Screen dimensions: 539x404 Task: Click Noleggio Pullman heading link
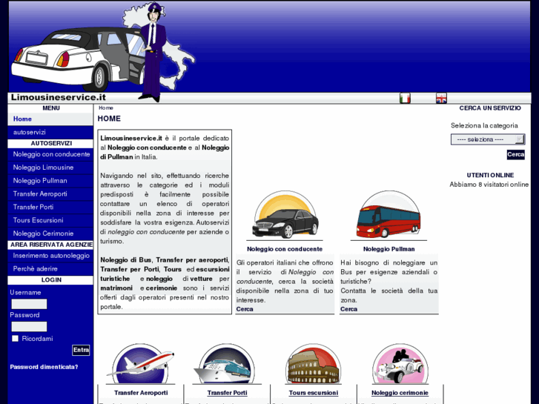[x=388, y=249]
